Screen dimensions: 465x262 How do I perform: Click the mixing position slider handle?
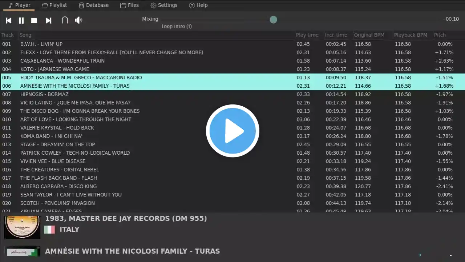click(x=274, y=20)
